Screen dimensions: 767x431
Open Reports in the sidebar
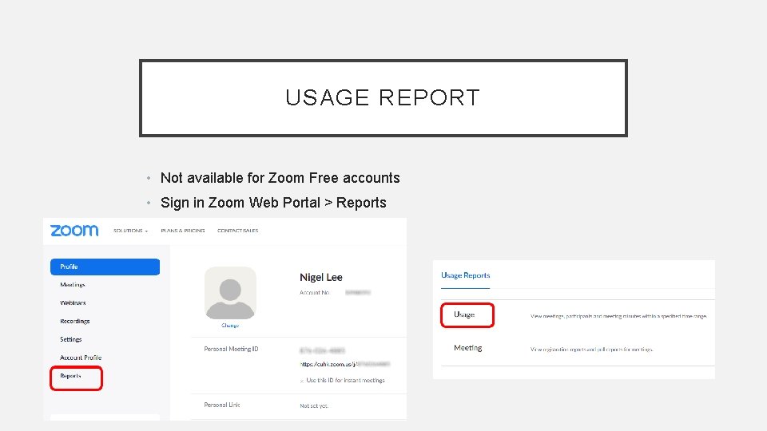click(x=70, y=376)
